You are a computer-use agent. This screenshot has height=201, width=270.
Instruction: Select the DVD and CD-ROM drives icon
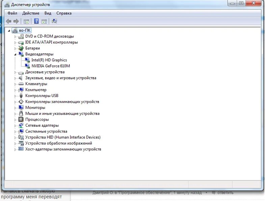[x=21, y=36]
